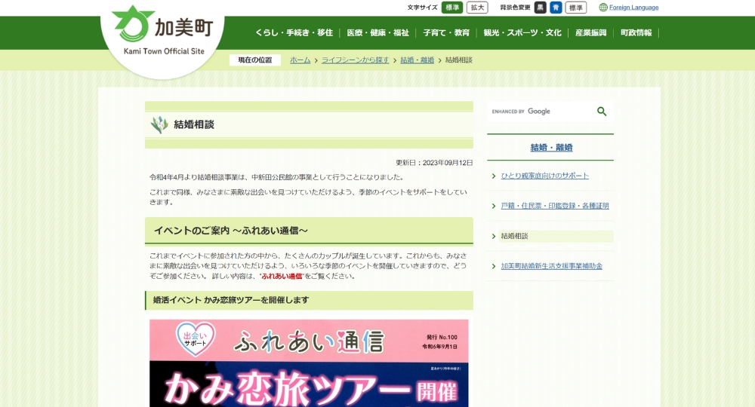Go to ホーム breadcrumb link

pos(300,60)
